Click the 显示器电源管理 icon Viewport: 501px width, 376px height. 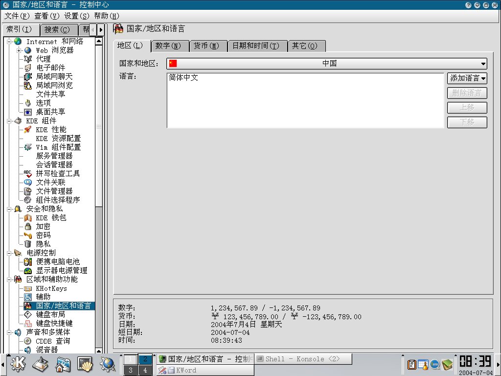28,270
